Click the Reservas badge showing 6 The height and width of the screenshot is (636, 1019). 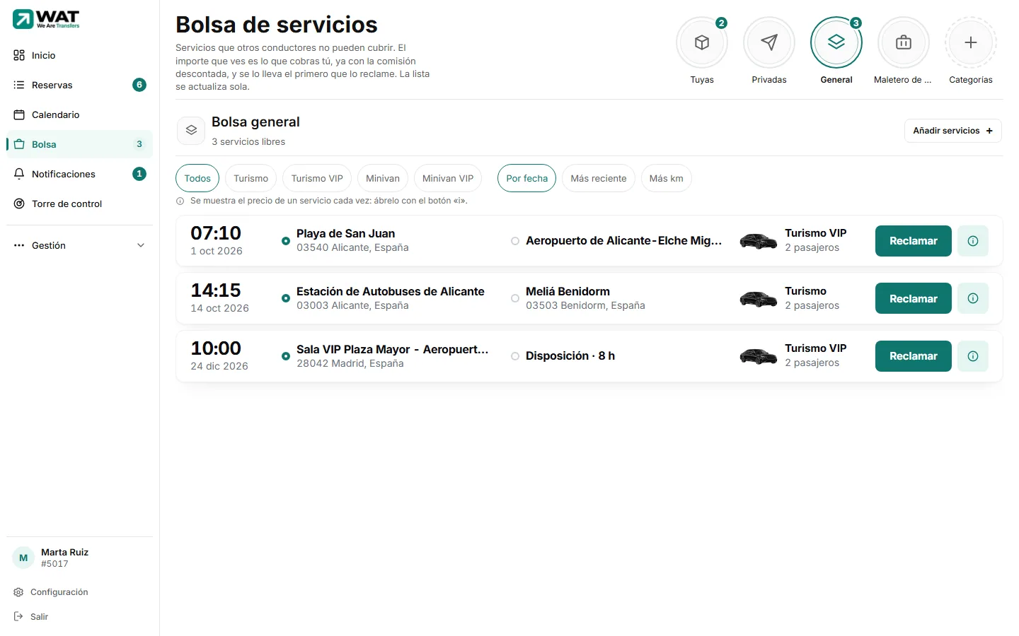(x=139, y=85)
